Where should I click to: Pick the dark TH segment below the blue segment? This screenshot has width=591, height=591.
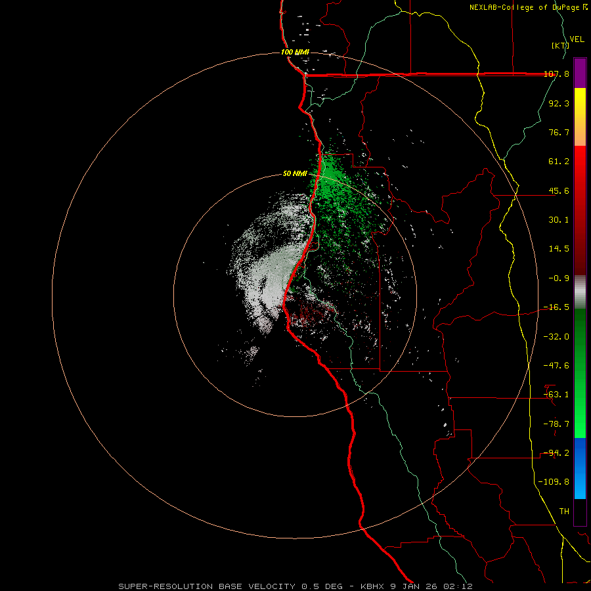pos(580,512)
